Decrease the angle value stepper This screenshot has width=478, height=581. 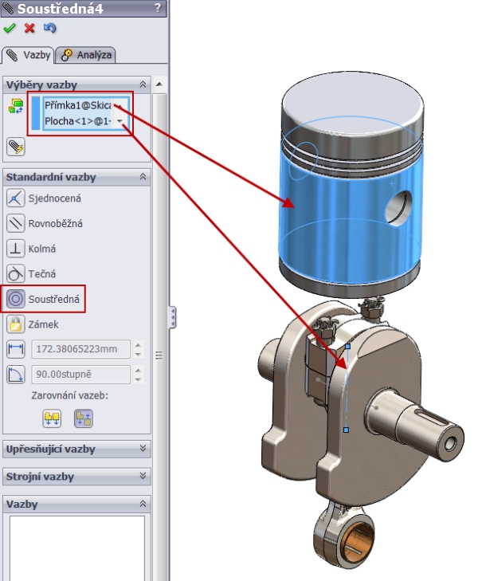(138, 379)
